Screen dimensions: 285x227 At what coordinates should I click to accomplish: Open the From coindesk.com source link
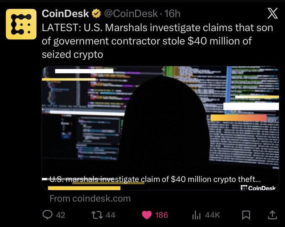point(90,199)
